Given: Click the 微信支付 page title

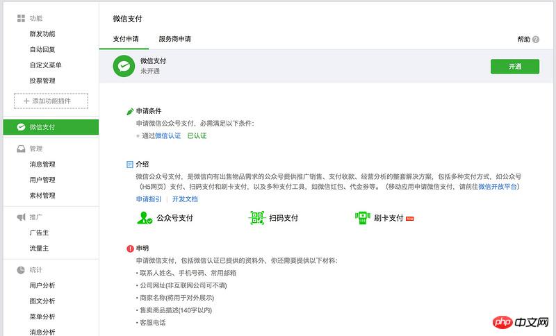Looking at the screenshot, I should pos(127,19).
